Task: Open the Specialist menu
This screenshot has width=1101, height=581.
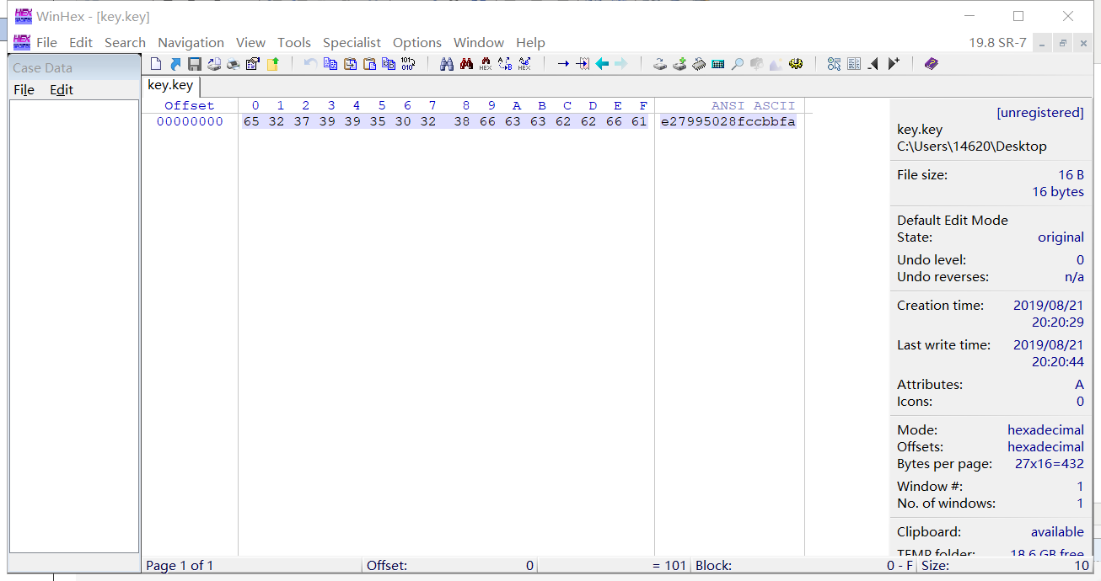Action: (x=352, y=42)
